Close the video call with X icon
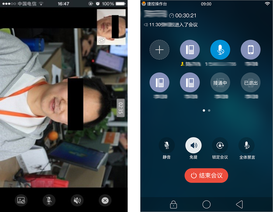 coord(105,200)
